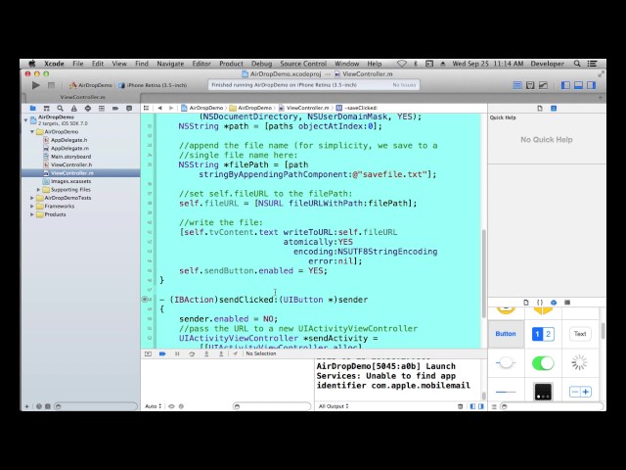Toggle the debug area visibility button
The width and height of the screenshot is (626, 470).
578,85
